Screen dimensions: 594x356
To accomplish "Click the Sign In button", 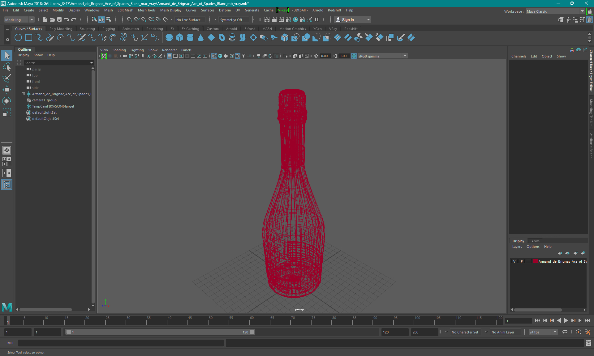I will [349, 19].
